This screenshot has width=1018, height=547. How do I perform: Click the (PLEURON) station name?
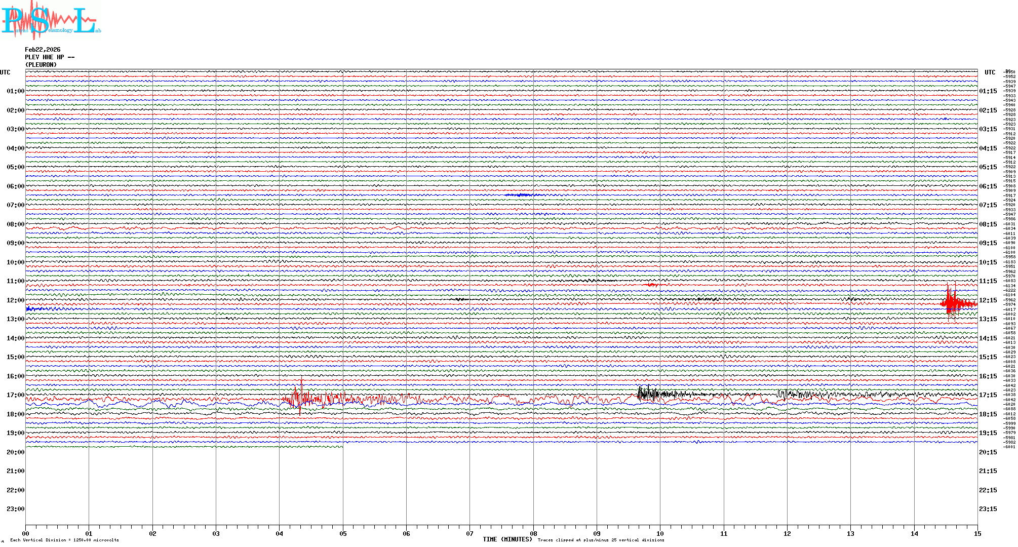pyautogui.click(x=41, y=65)
